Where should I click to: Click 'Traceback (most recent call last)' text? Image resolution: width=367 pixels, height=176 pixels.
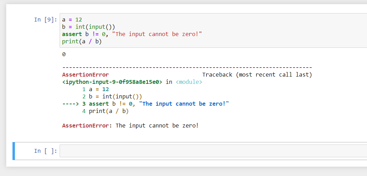(x=257, y=75)
